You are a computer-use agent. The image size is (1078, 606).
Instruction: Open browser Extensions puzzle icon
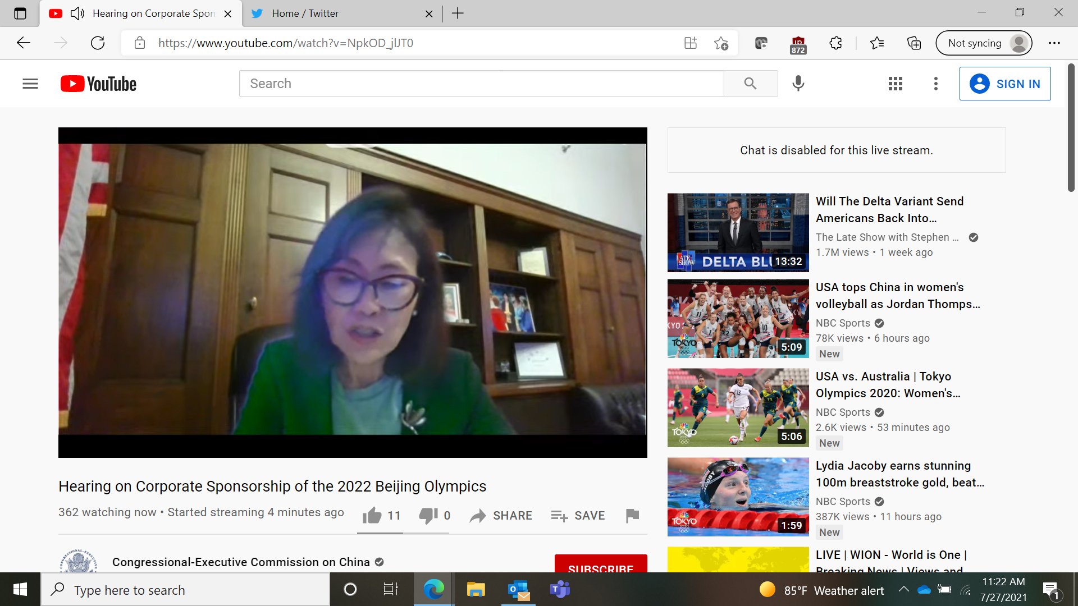coord(835,43)
